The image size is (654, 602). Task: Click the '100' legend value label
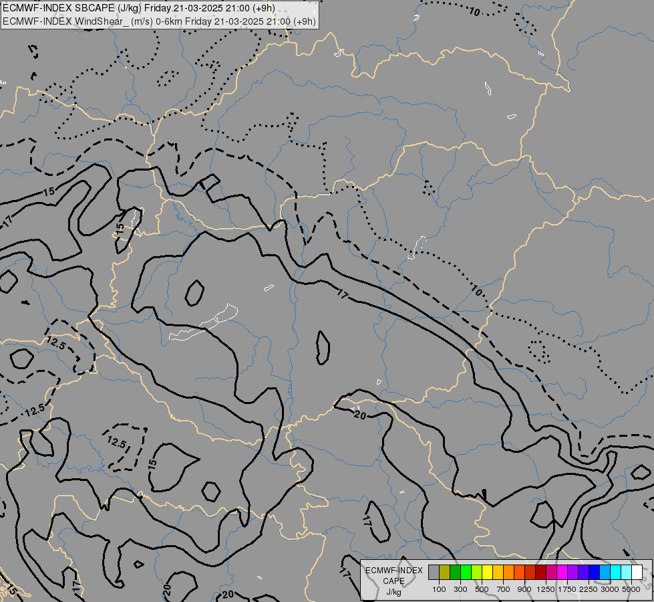pos(439,589)
